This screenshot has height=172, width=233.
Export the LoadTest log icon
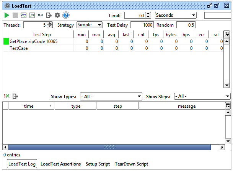point(15,96)
